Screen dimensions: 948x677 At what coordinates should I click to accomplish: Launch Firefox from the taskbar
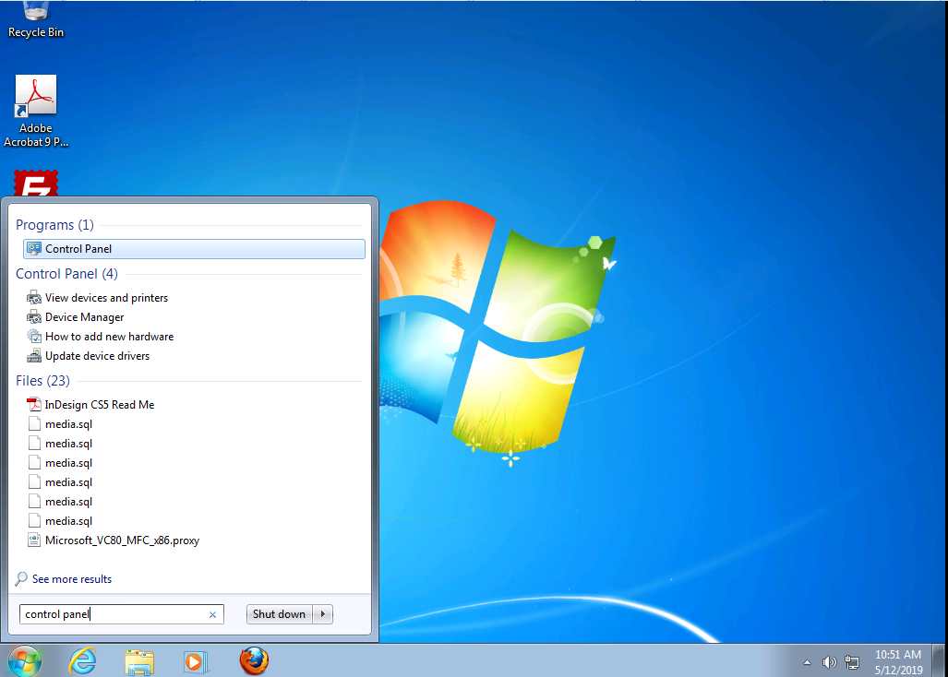pyautogui.click(x=253, y=660)
